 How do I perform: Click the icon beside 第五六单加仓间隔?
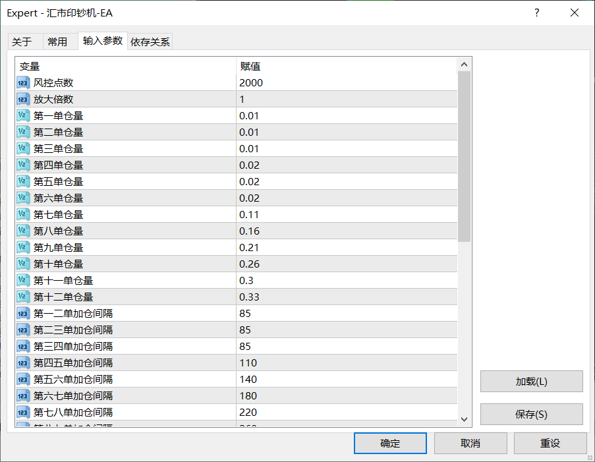click(x=23, y=379)
